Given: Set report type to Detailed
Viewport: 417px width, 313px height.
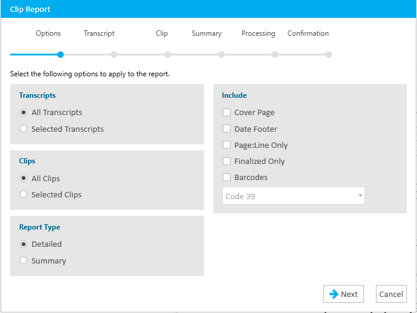Looking at the screenshot, I should click(23, 244).
